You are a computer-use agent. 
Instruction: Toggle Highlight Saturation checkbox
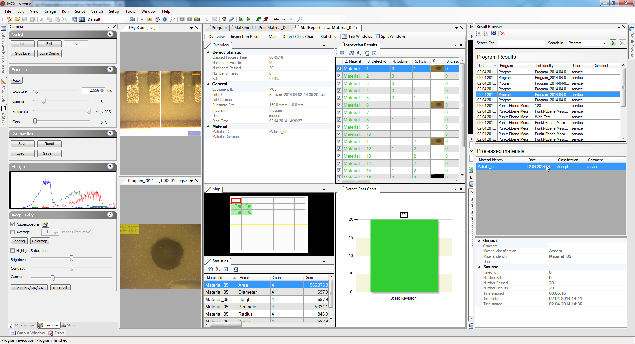13,251
